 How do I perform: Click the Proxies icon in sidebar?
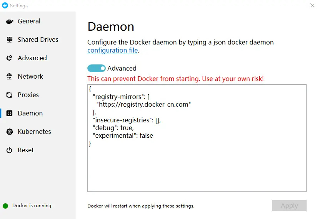coord(10,95)
